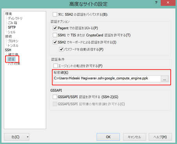Uncheck パスワードを自動送信する
This screenshot has height=144, width=177.
(x=61, y=49)
